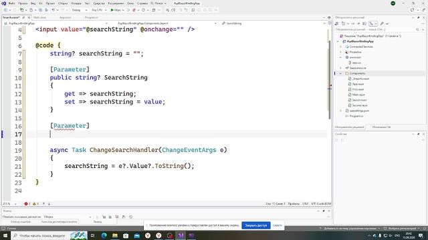Select Program.cs in Solution Explorer tree
Screen dimensions: 428x240
click(x=356, y=116)
